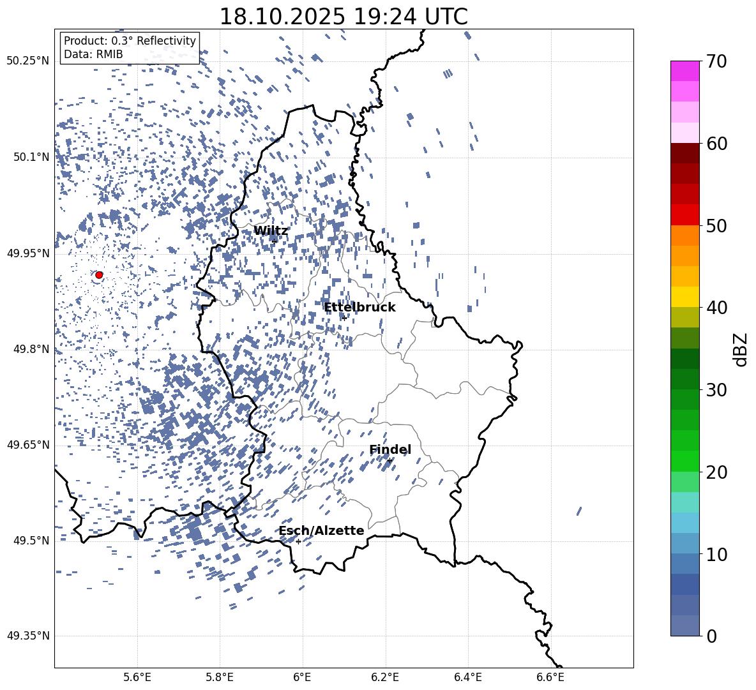Click the Findel station cross marker

click(x=389, y=461)
